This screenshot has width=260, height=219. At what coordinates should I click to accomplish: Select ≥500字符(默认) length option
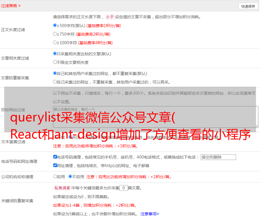[55, 25]
